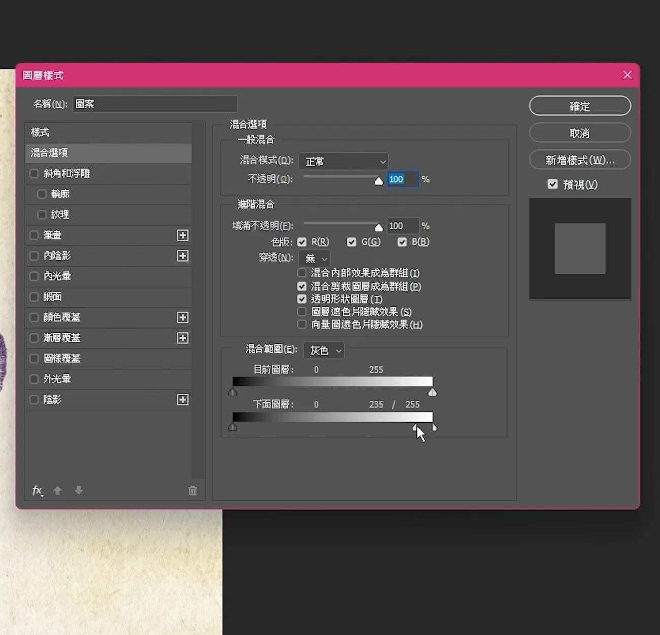Toggle the 內光暈 effect checkbox
Screen dimensions: 660x635
34,276
